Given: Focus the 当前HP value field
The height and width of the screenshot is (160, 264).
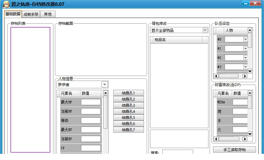Looking at the screenshot, I should click(91, 111).
